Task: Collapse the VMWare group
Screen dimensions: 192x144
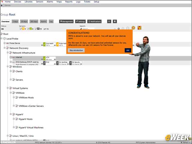Action: 11,93
